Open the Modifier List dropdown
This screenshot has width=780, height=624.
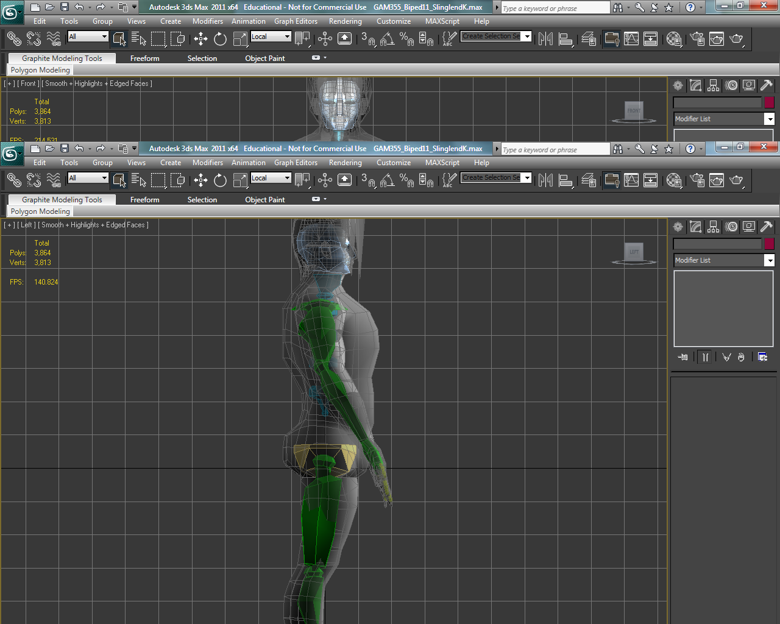pos(769,260)
